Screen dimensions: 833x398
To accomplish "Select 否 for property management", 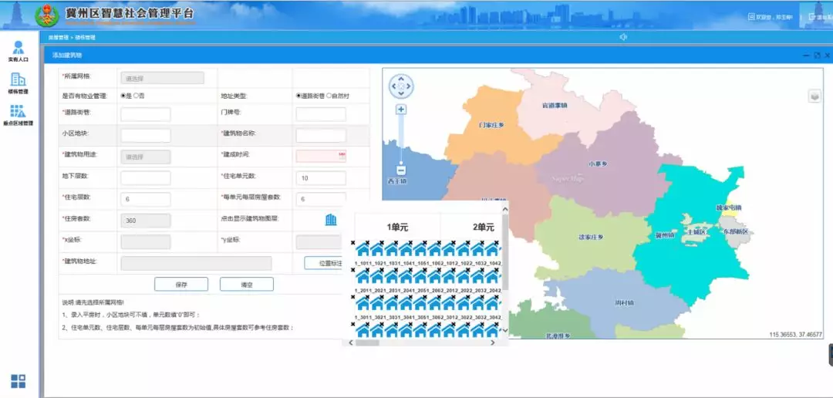I will click(x=136, y=96).
